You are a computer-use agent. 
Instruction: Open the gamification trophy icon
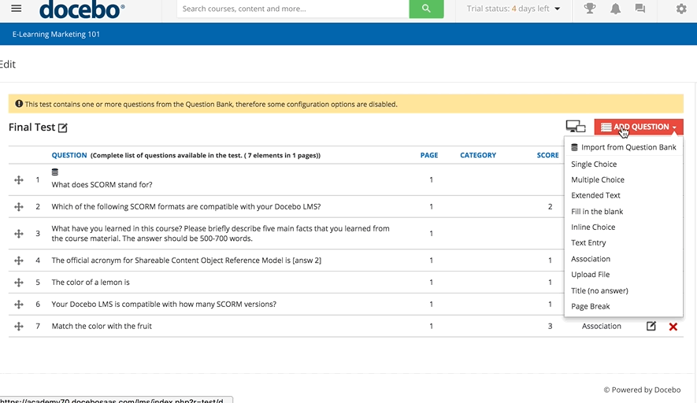(x=590, y=9)
